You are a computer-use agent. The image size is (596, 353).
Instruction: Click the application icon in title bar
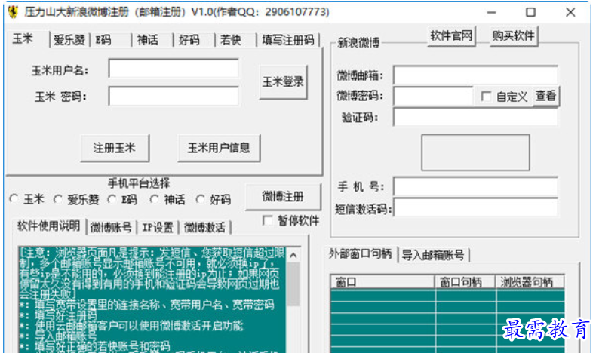click(13, 12)
